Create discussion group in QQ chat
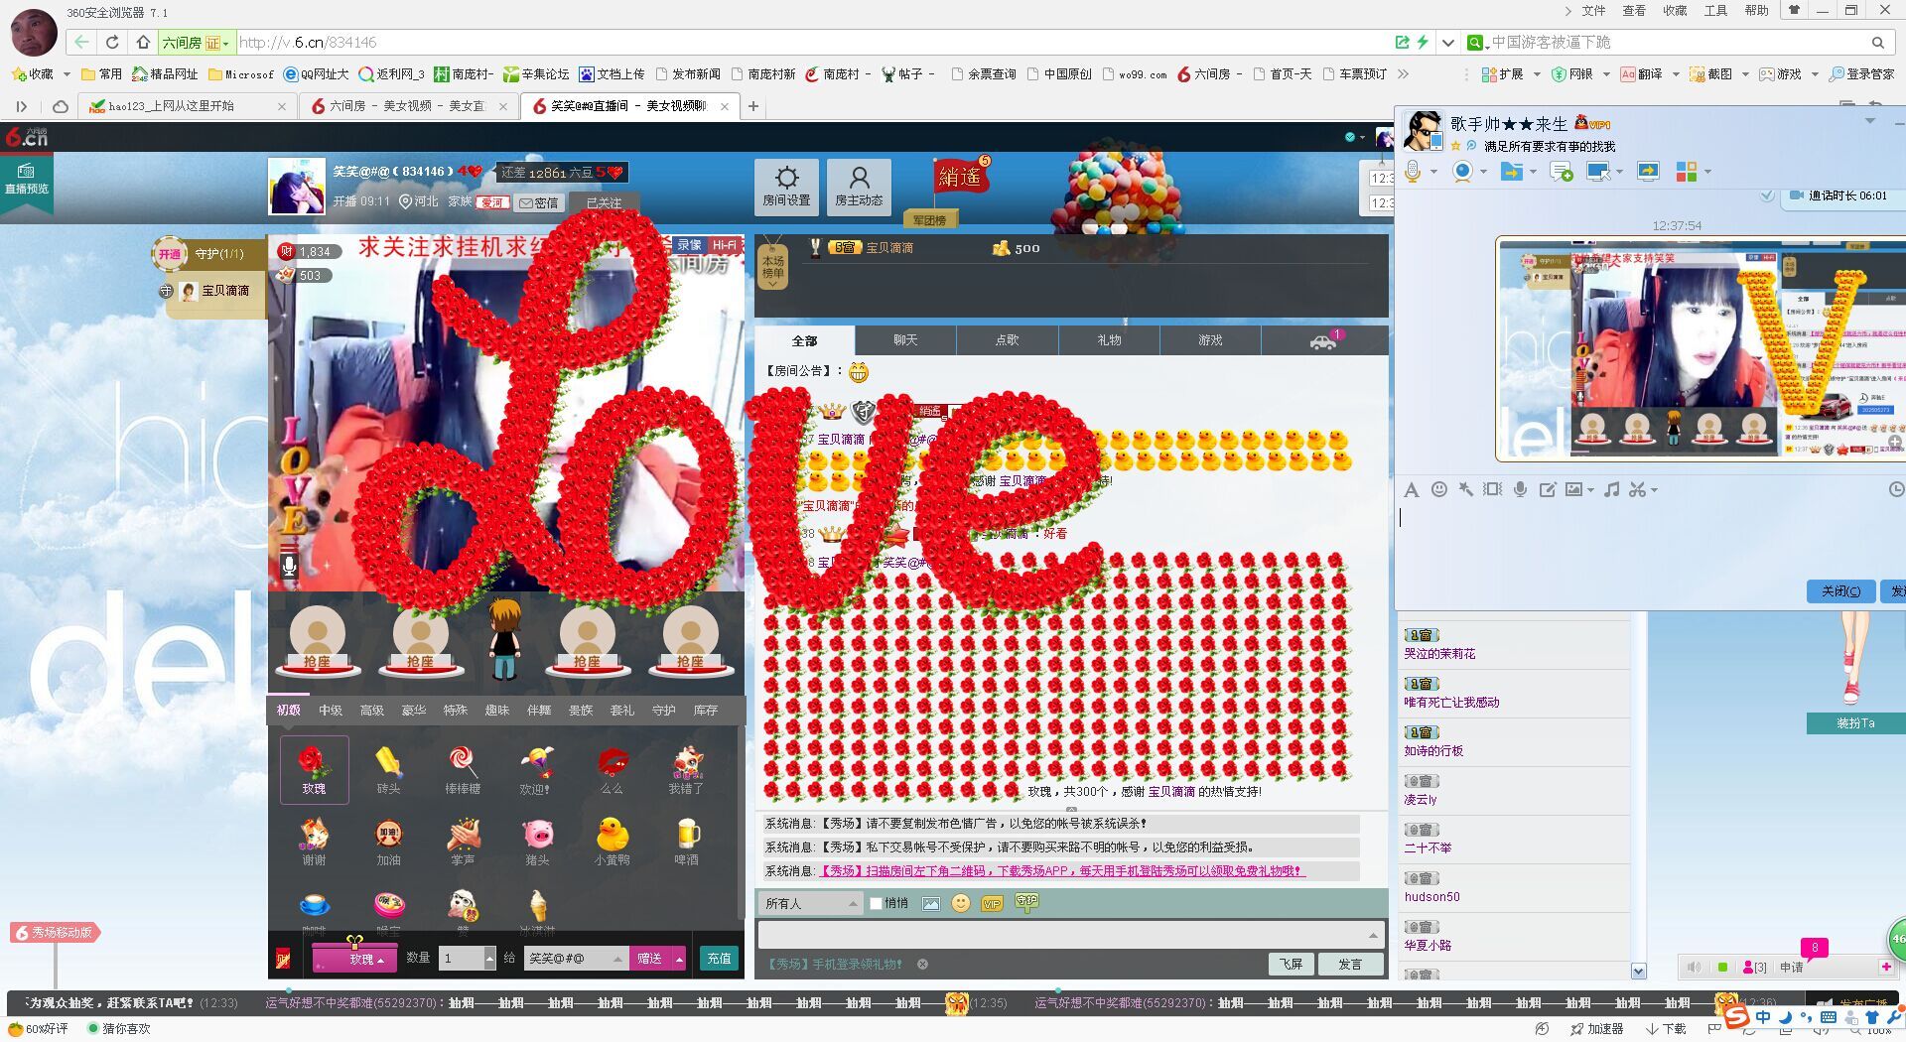Screen dimensions: 1906x1042 1561,172
